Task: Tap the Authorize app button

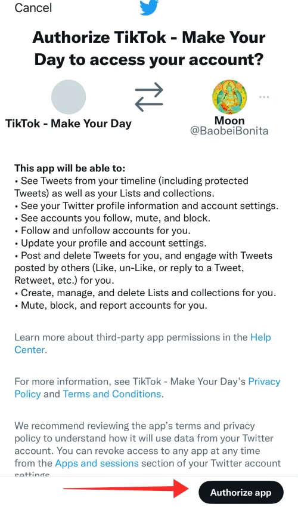Action: (x=241, y=493)
